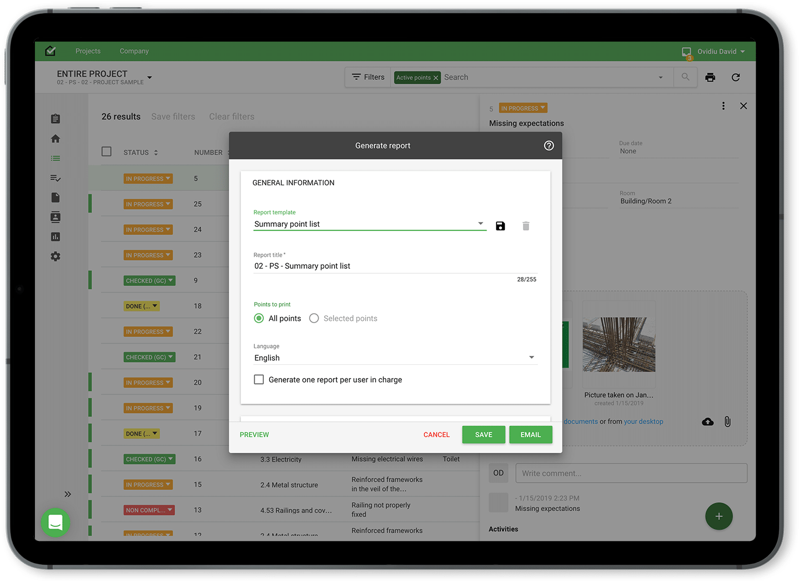Click the printer icon in the toolbar

coord(710,78)
